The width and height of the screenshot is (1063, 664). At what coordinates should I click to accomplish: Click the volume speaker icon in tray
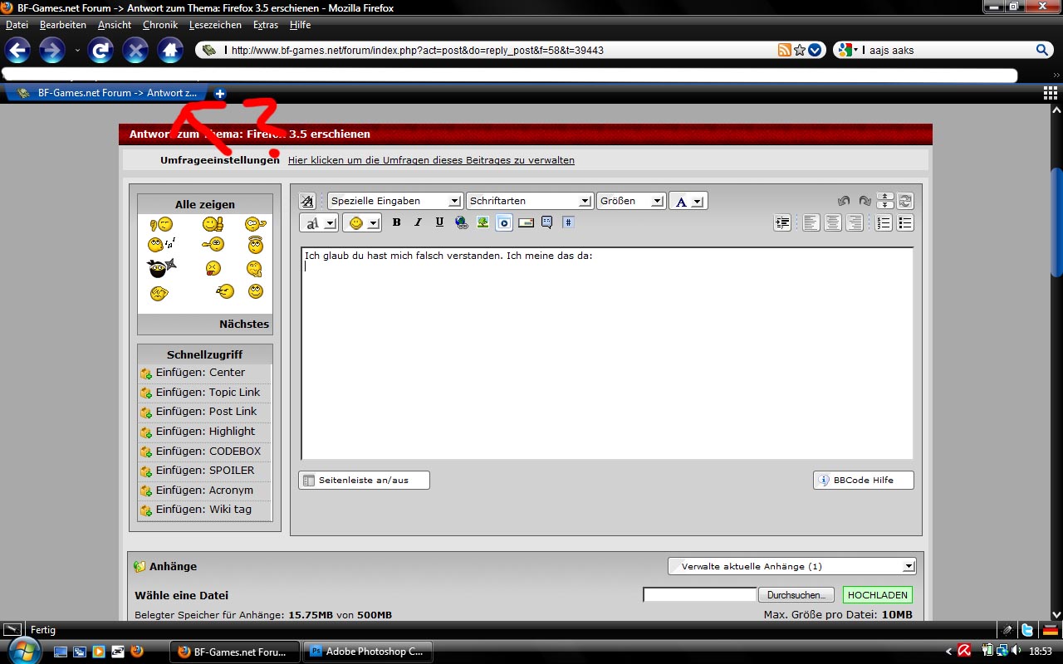1017,651
